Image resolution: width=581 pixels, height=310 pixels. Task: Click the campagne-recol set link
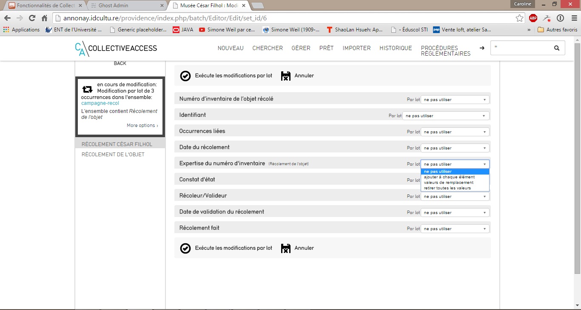coord(100,103)
